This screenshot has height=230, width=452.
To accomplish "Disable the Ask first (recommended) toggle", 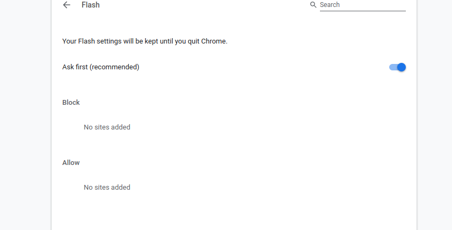I will 397,67.
